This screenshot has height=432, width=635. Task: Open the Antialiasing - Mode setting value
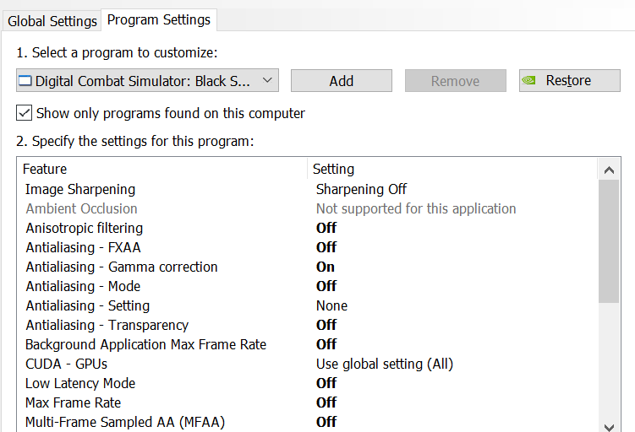[326, 286]
